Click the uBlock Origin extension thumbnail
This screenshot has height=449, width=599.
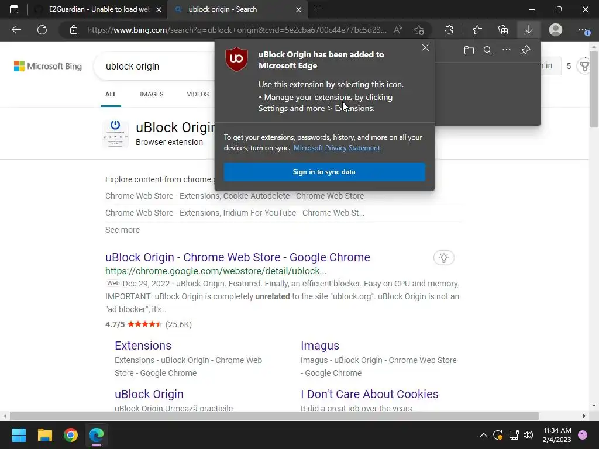pos(115,134)
